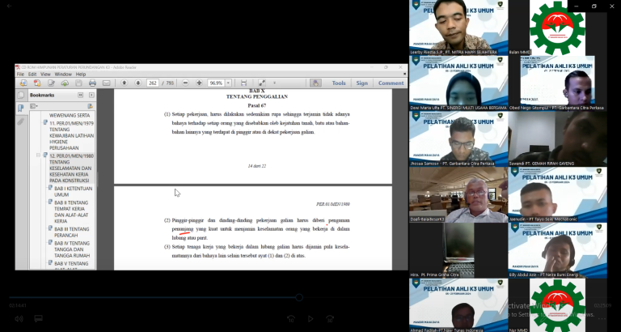
Task: Click the 'Pasal 67' heading in document
Action: click(x=257, y=105)
